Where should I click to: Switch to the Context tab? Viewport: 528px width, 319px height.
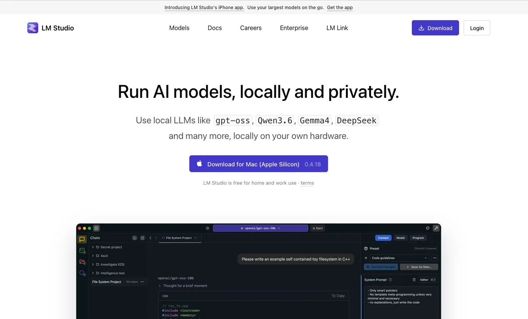pos(383,238)
